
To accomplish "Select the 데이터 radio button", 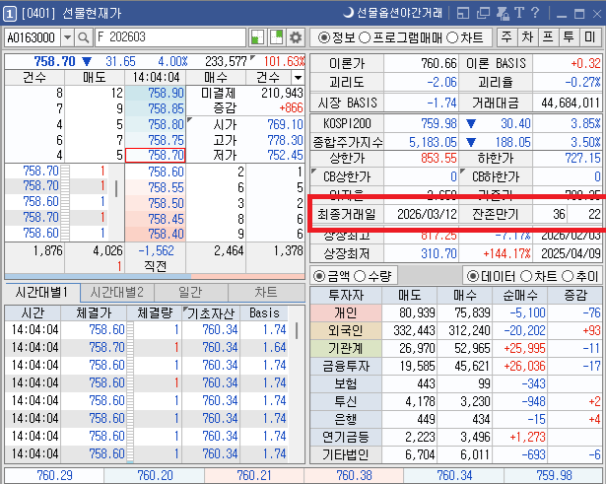I will click(x=472, y=276).
